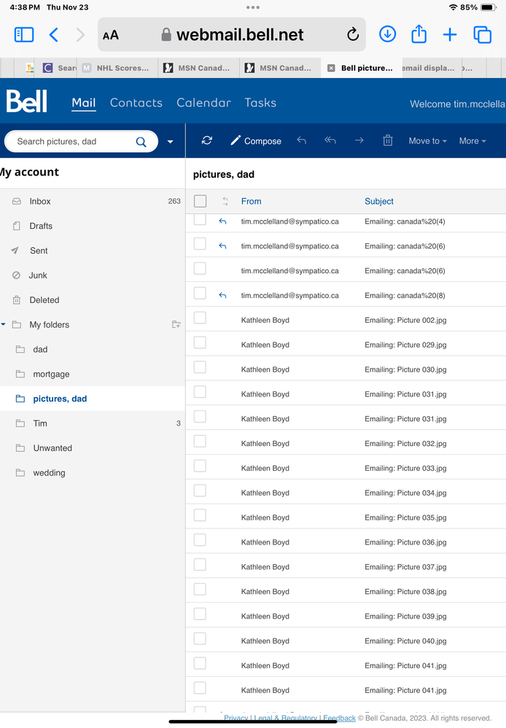Check the box for Picture 002.jpg email
This screenshot has height=728, width=506.
pos(200,318)
